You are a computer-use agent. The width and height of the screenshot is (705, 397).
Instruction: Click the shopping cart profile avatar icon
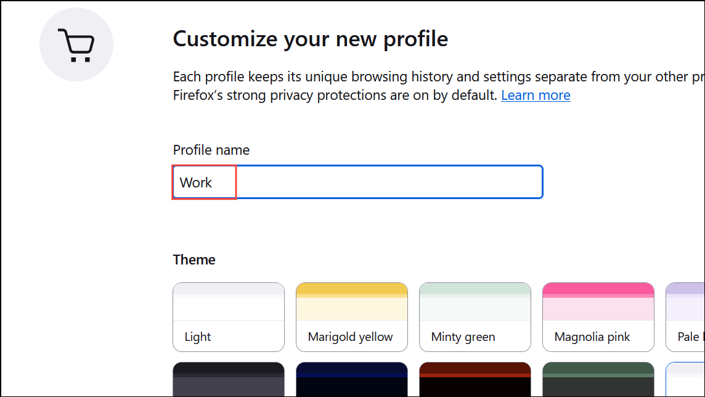coord(76,44)
